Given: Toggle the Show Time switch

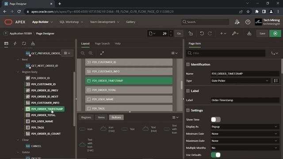Looking at the screenshot, I should 216,120.
